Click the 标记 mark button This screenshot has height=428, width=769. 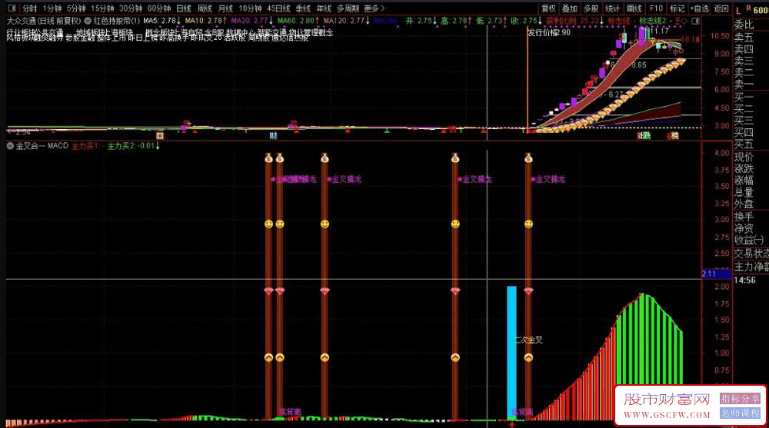tap(677, 8)
